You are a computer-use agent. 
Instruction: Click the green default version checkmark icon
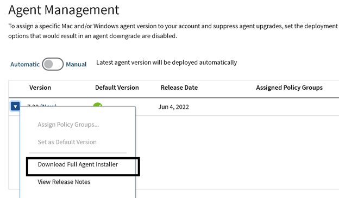click(x=97, y=104)
